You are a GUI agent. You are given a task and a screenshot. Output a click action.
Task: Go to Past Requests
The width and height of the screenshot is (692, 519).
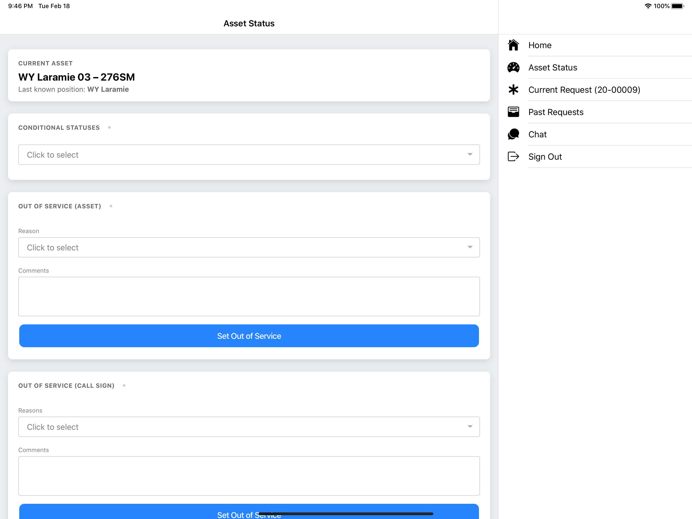point(595,112)
